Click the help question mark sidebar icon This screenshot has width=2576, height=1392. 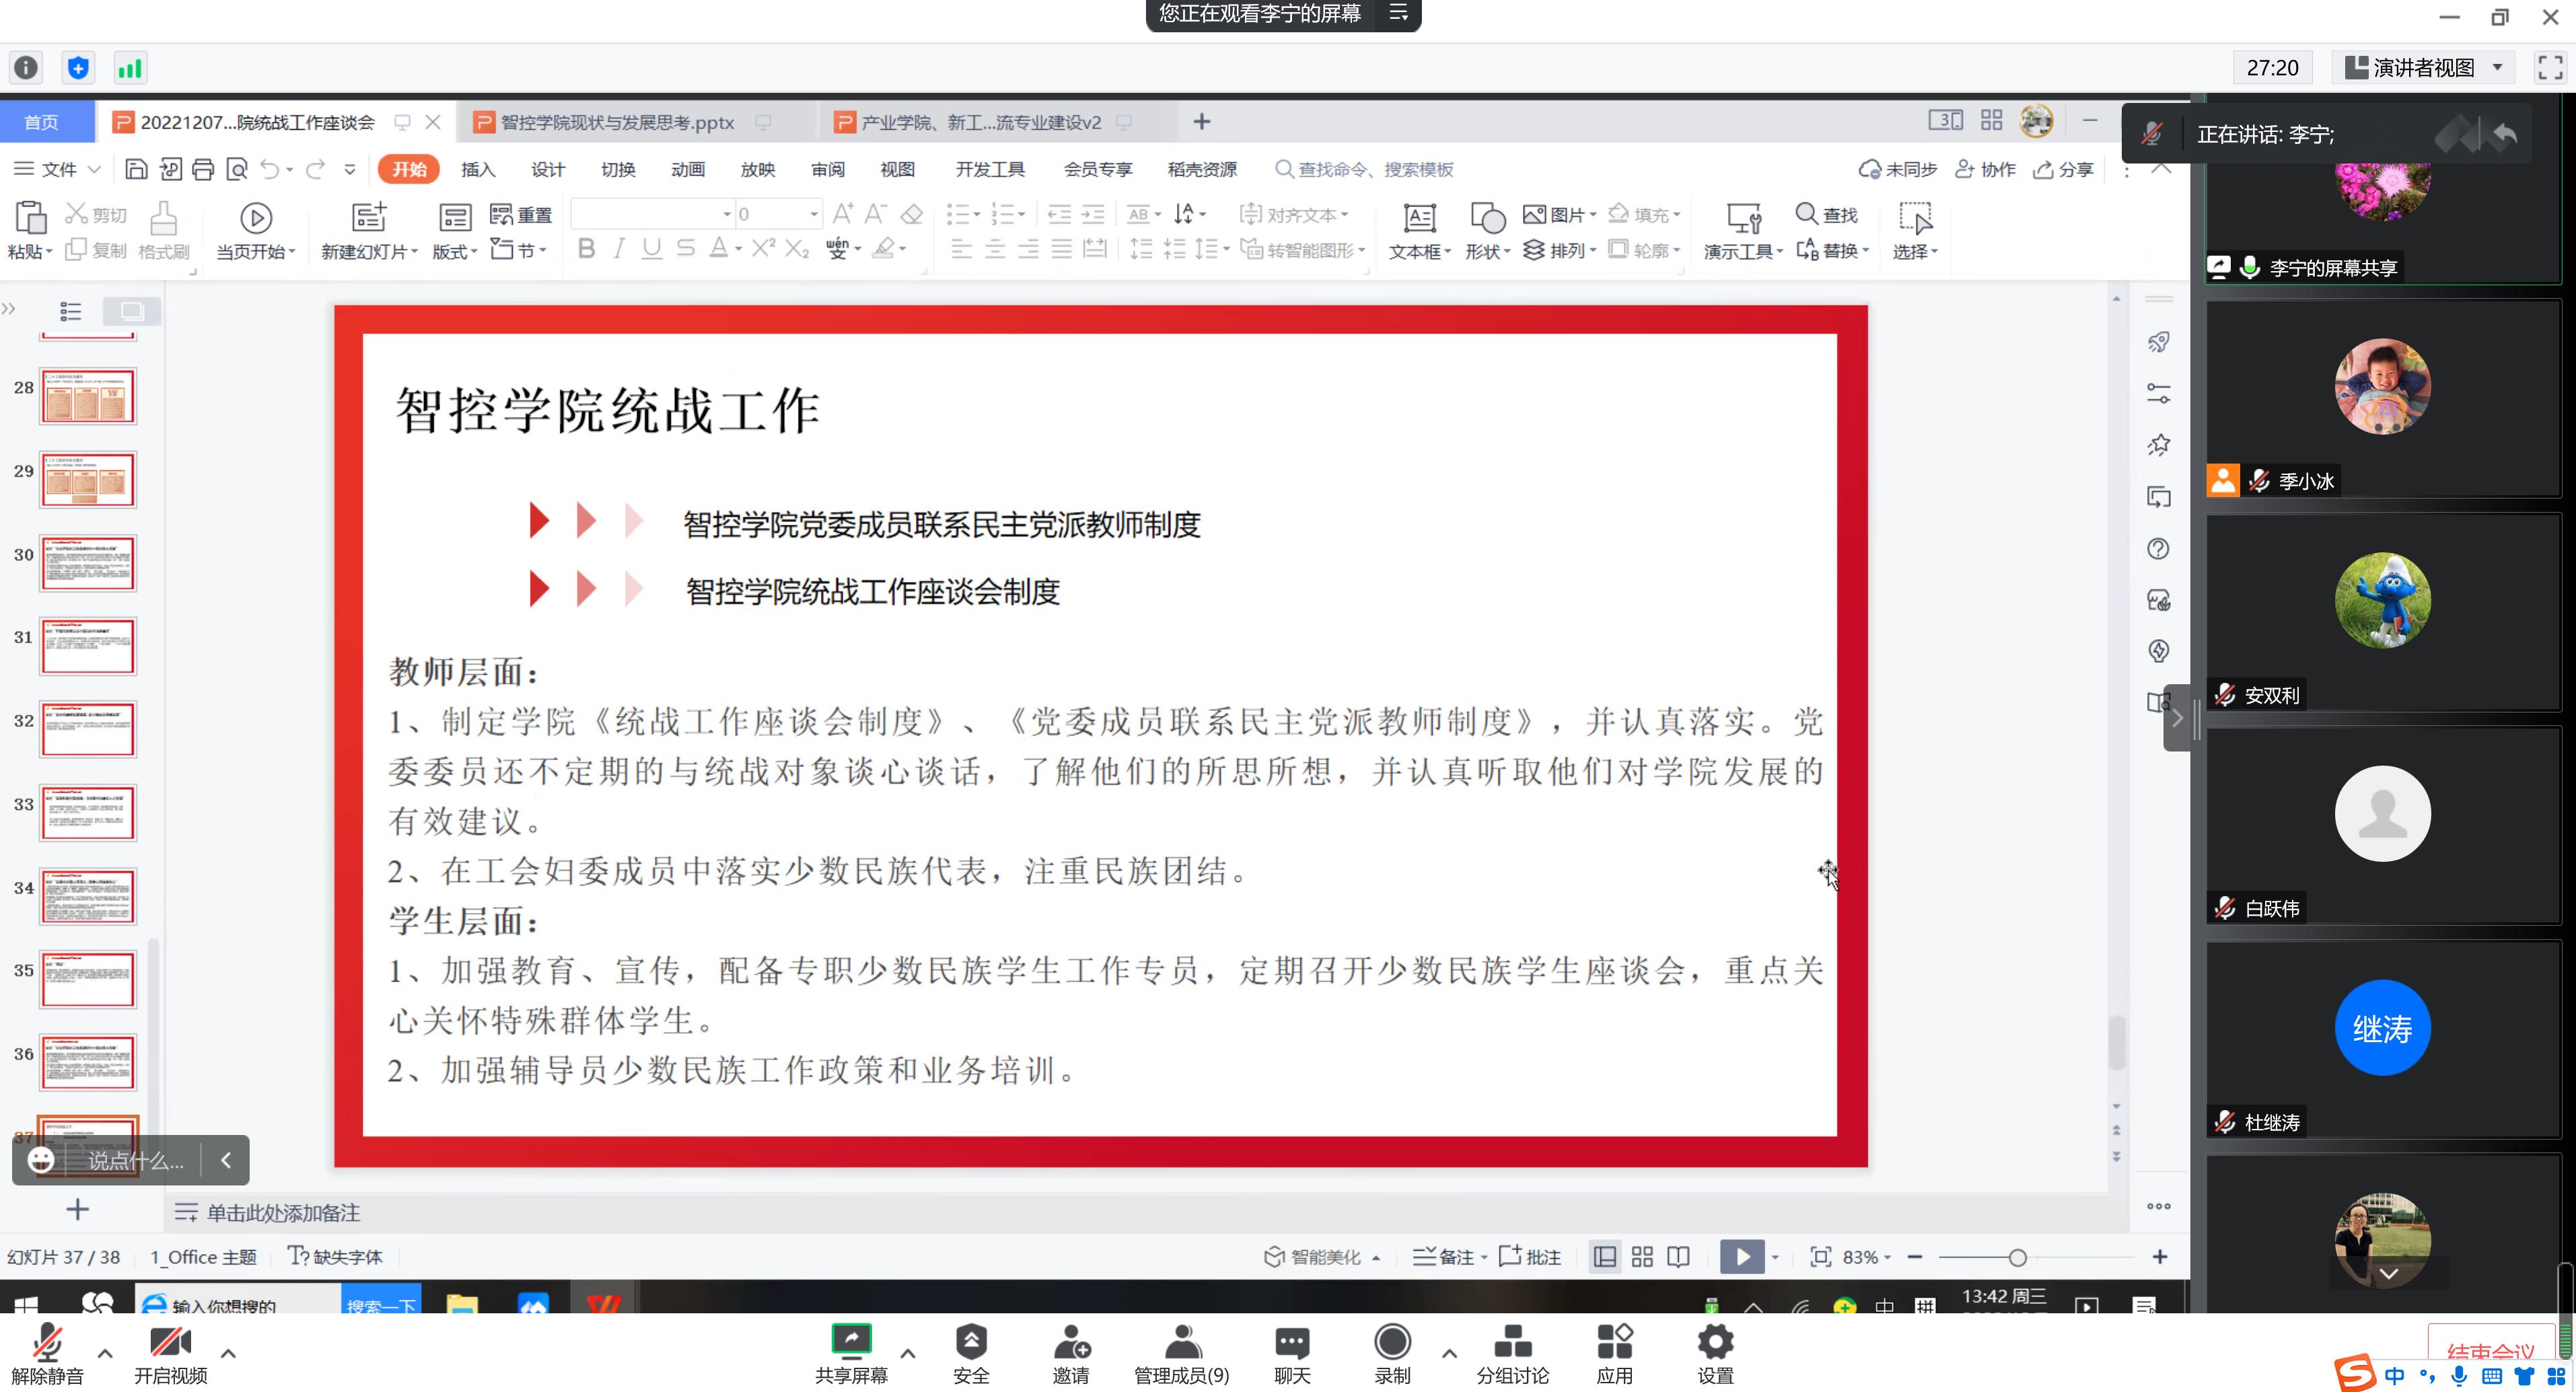click(x=2158, y=549)
